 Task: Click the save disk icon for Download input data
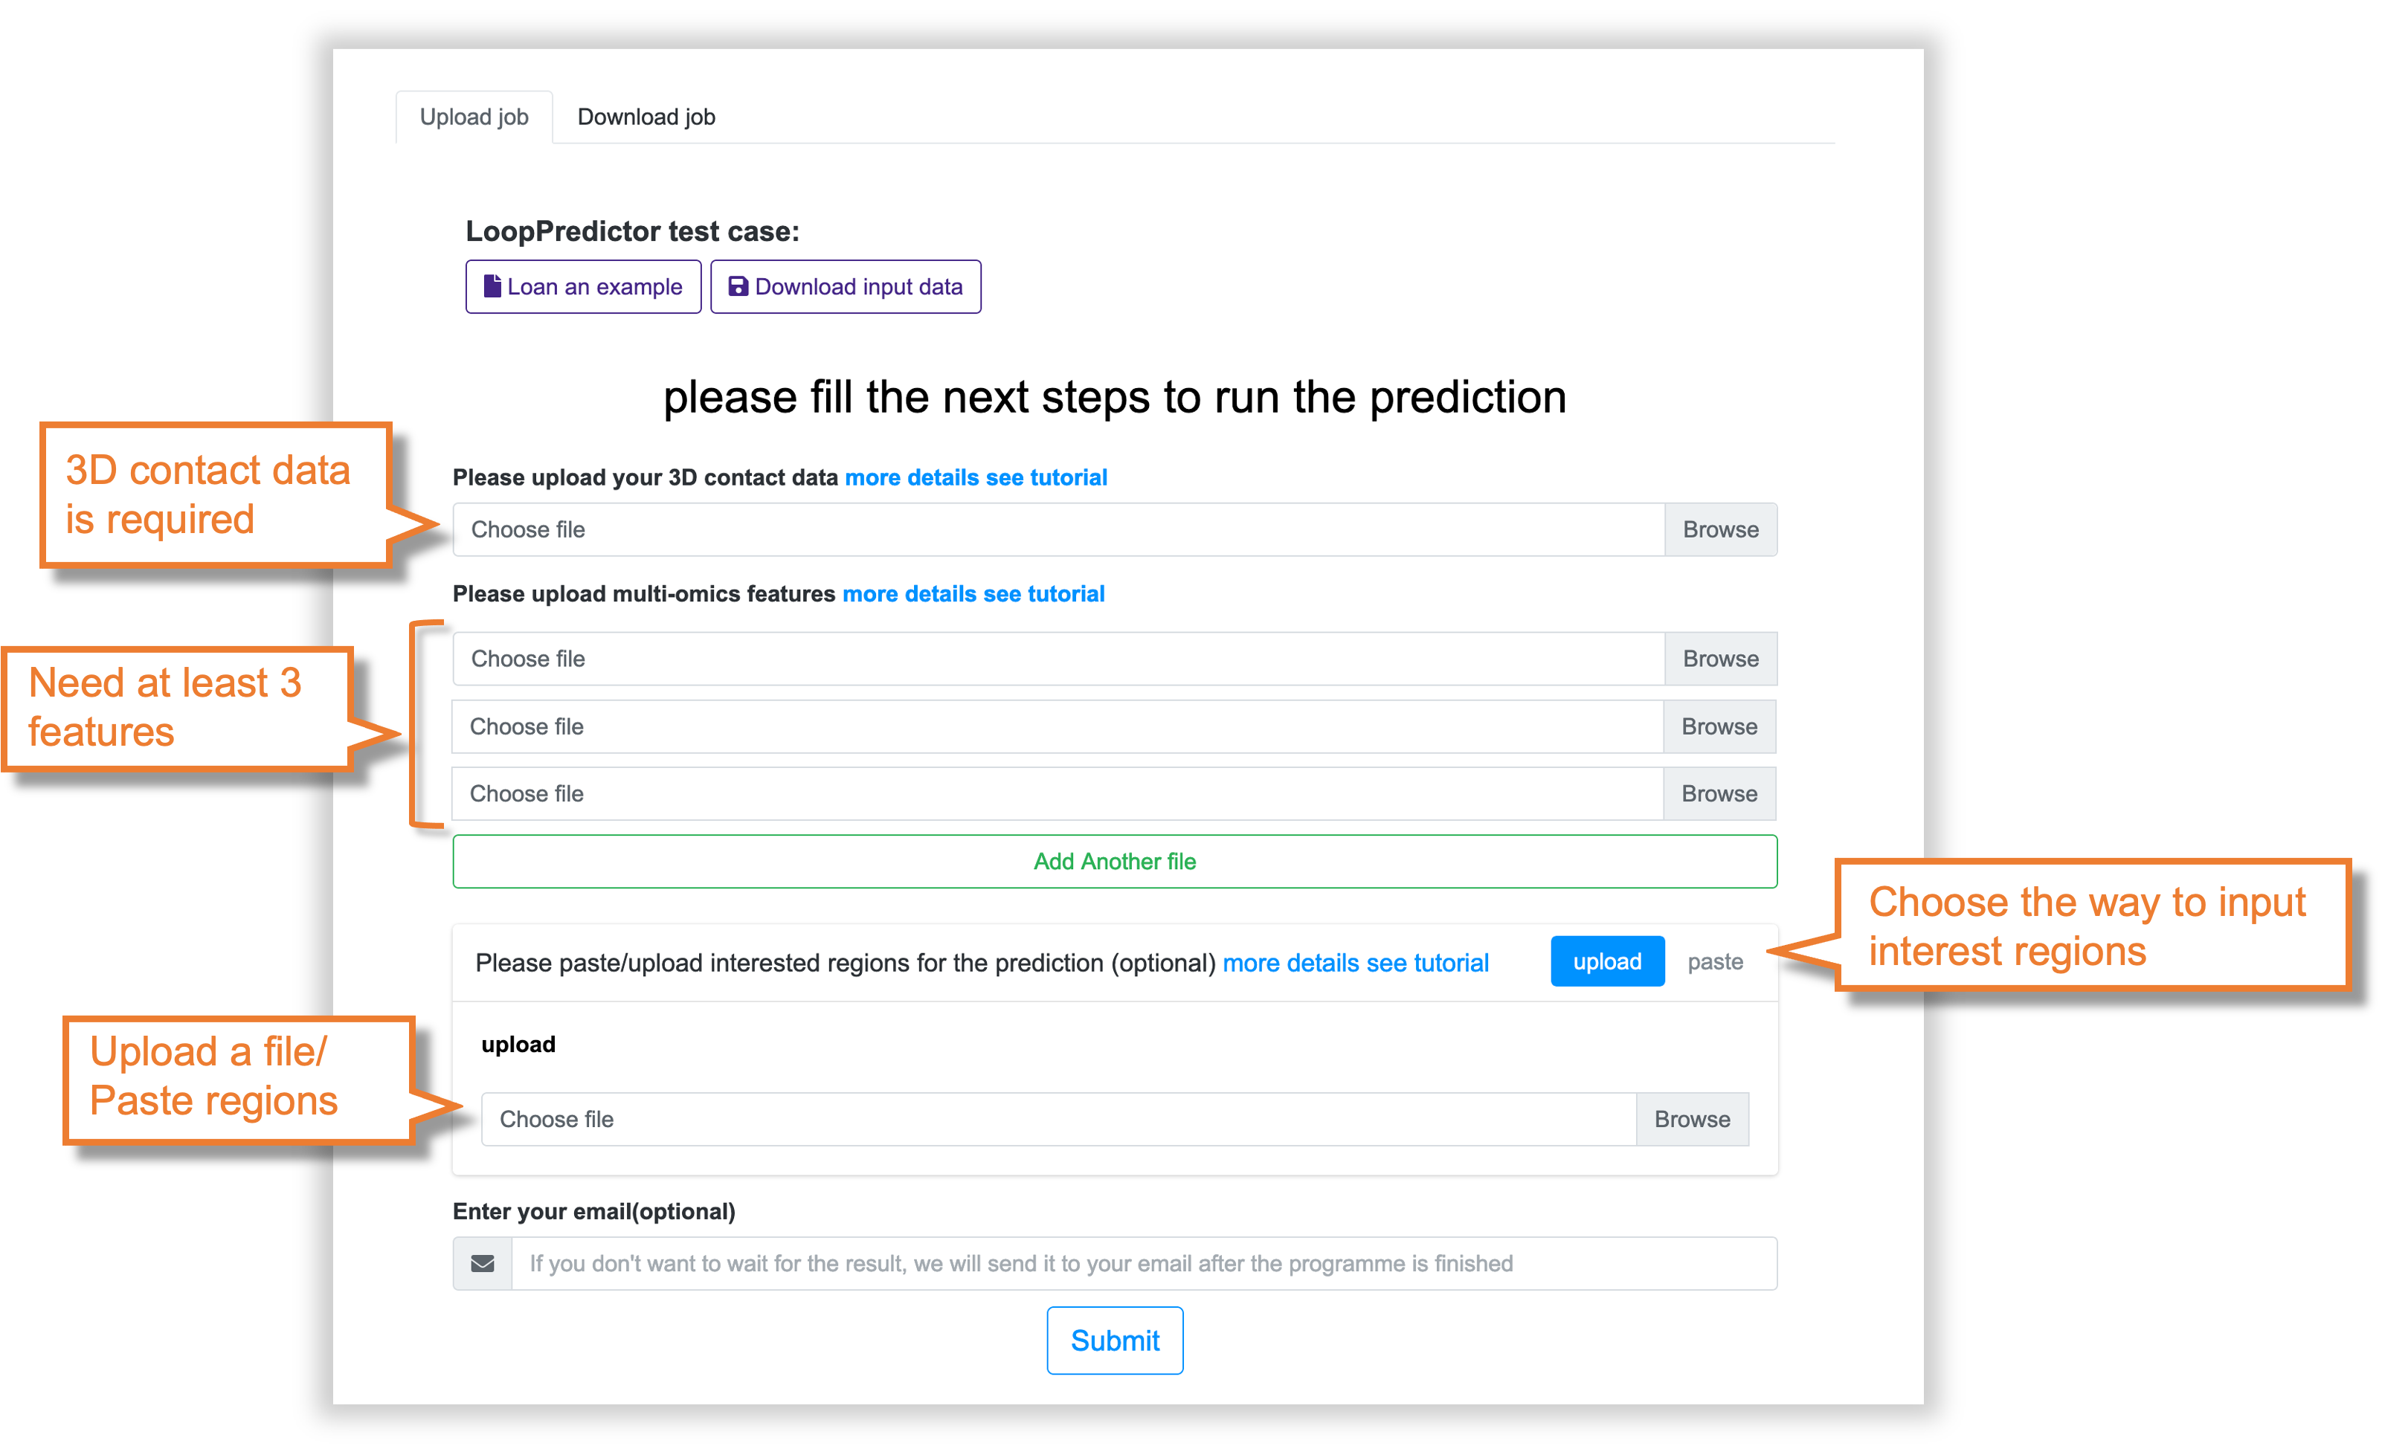coord(738,286)
